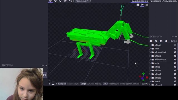This screenshot has width=178, height=100.
Task: Collapse the Элементы panel chevron
Action: point(176,36)
